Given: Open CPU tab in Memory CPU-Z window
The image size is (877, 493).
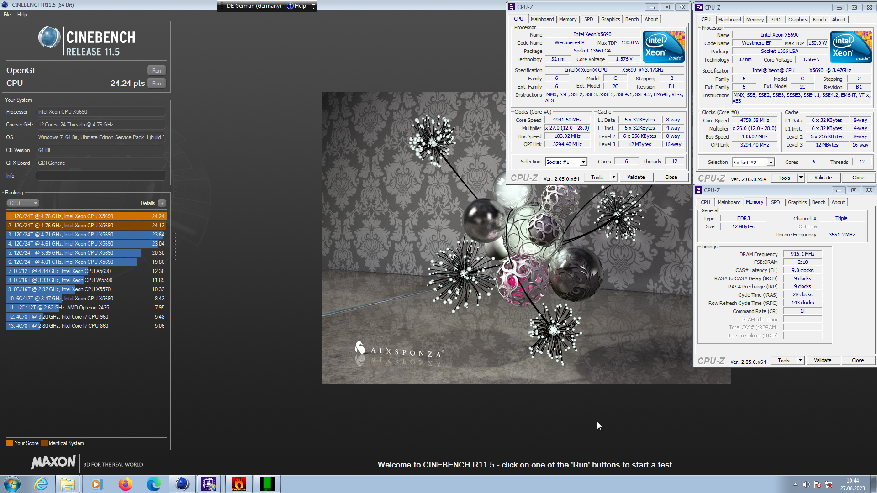Looking at the screenshot, I should click(705, 202).
